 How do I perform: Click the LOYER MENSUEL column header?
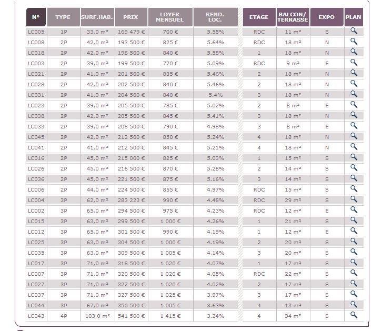click(170, 17)
